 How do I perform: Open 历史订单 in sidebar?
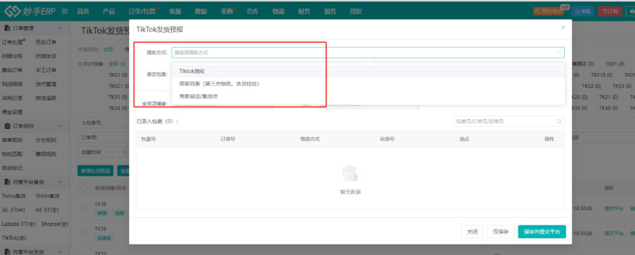(46, 42)
